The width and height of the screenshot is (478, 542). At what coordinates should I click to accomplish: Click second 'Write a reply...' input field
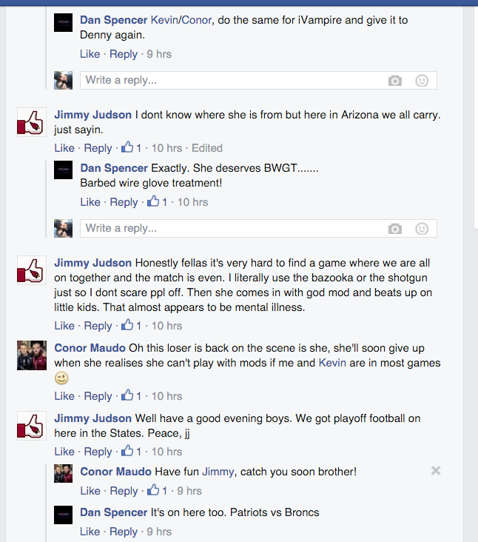point(258,229)
